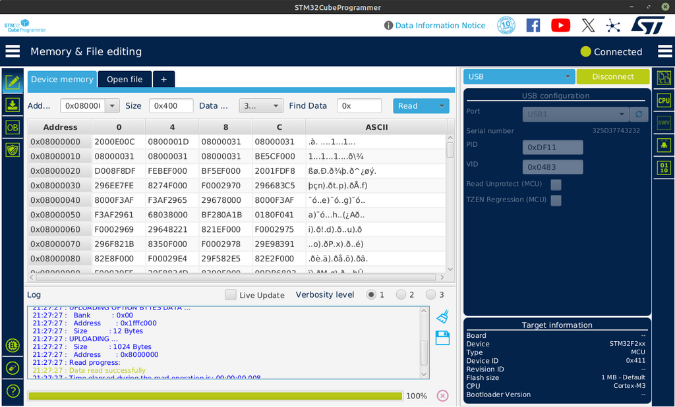Click the ASCII column header
Image resolution: width=675 pixels, height=407 pixels.
click(x=376, y=127)
